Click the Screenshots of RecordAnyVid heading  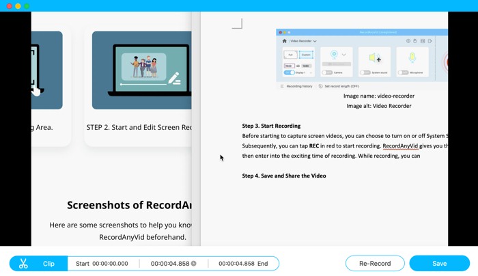129,205
